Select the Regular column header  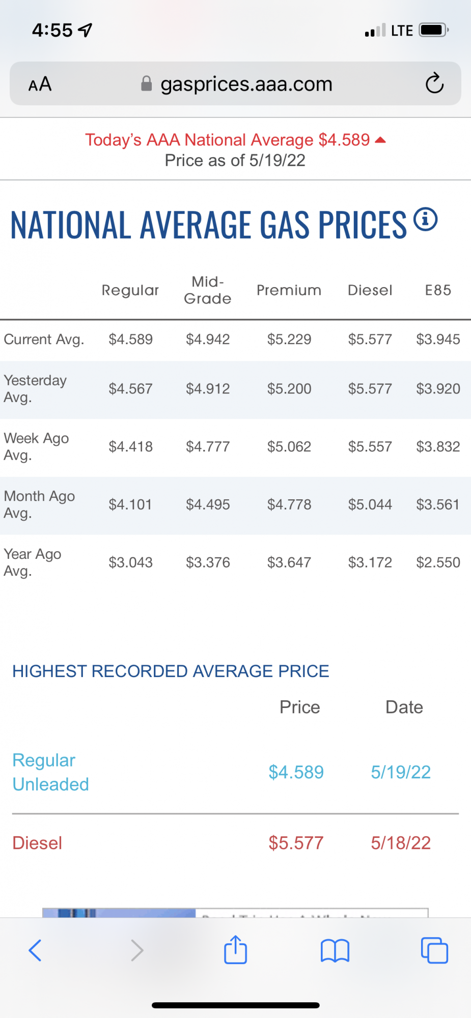point(130,290)
